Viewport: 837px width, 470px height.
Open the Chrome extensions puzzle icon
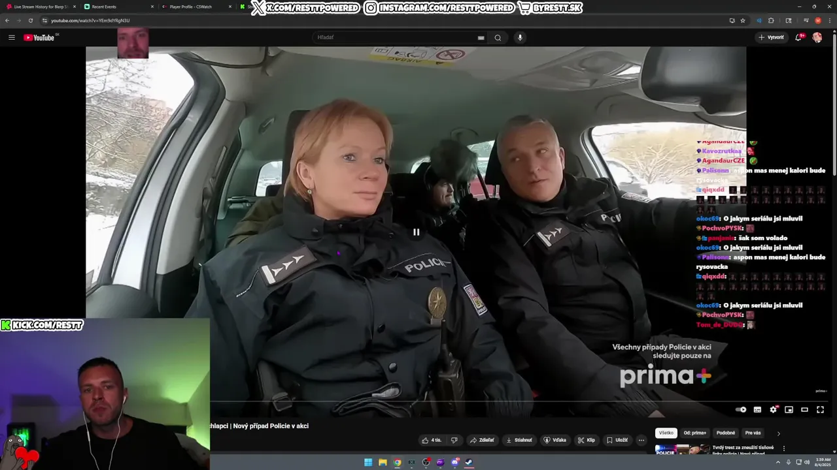click(x=771, y=20)
